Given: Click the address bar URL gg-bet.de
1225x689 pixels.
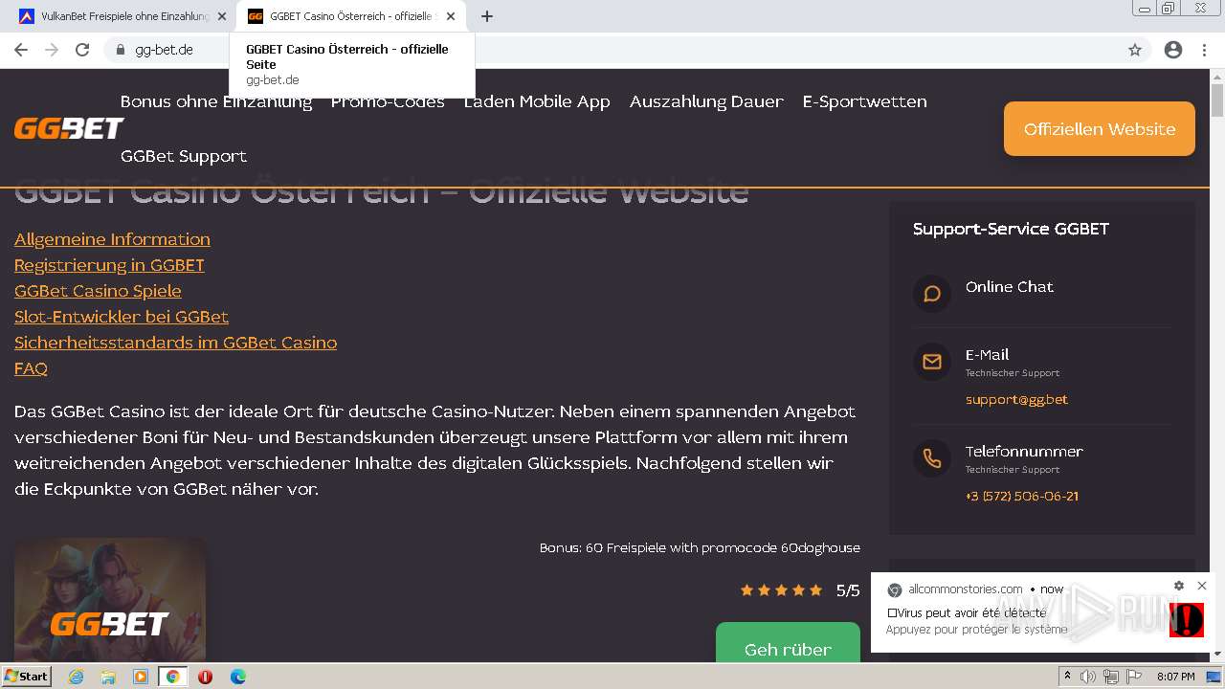Looking at the screenshot, I should click(x=164, y=50).
